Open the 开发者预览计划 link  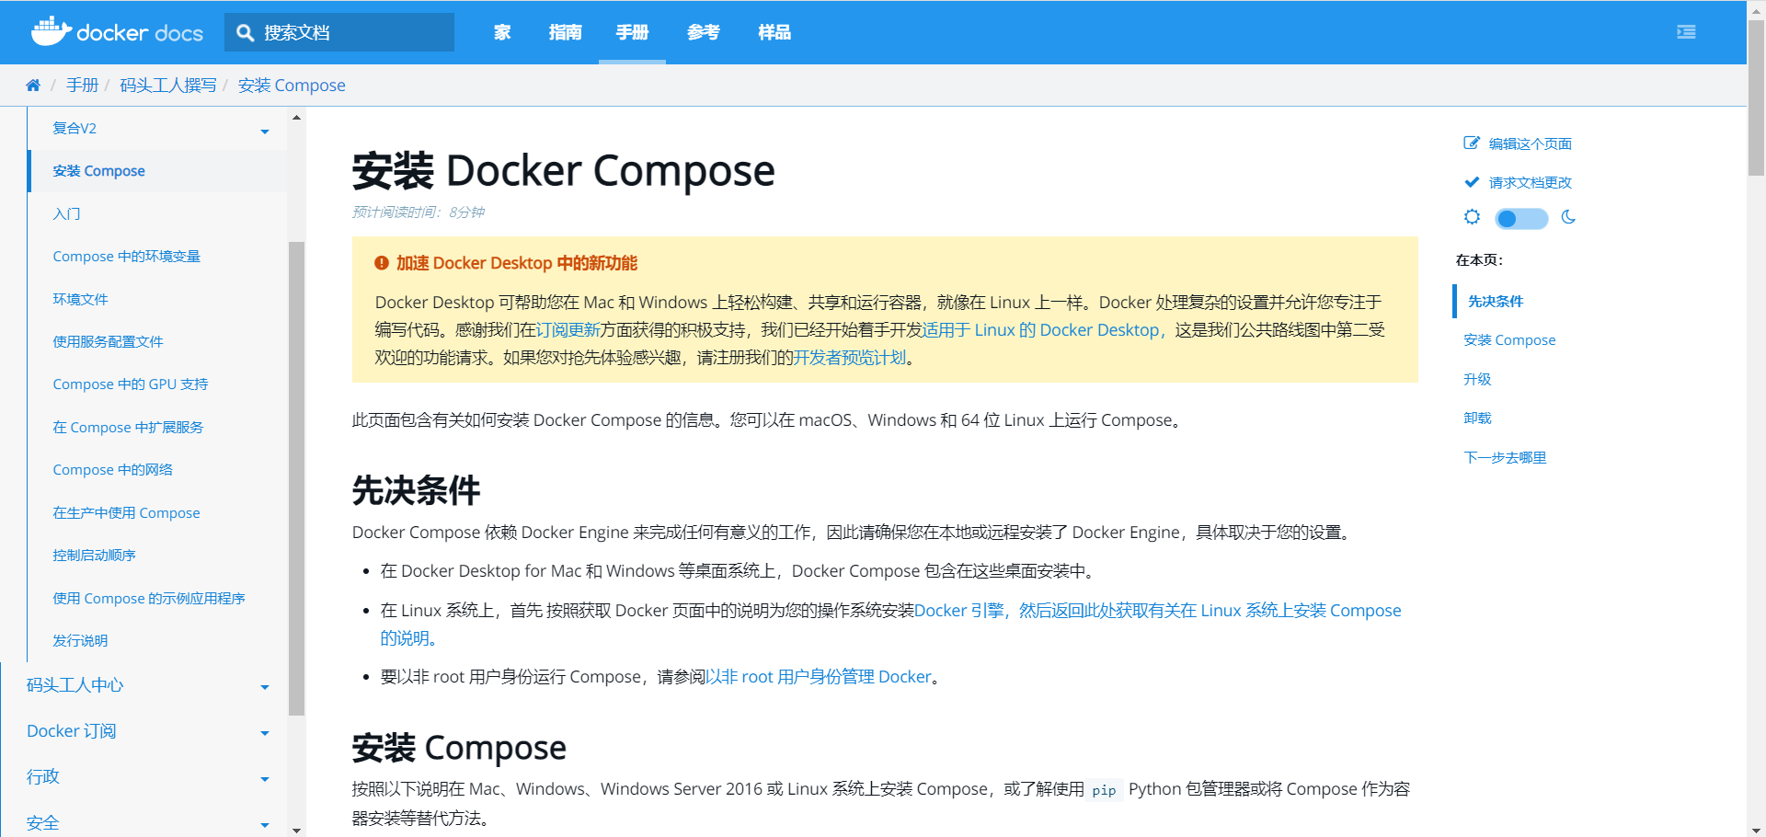(x=849, y=358)
